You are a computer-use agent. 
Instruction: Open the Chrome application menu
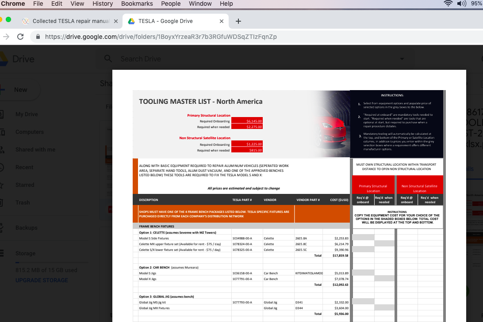[13, 4]
